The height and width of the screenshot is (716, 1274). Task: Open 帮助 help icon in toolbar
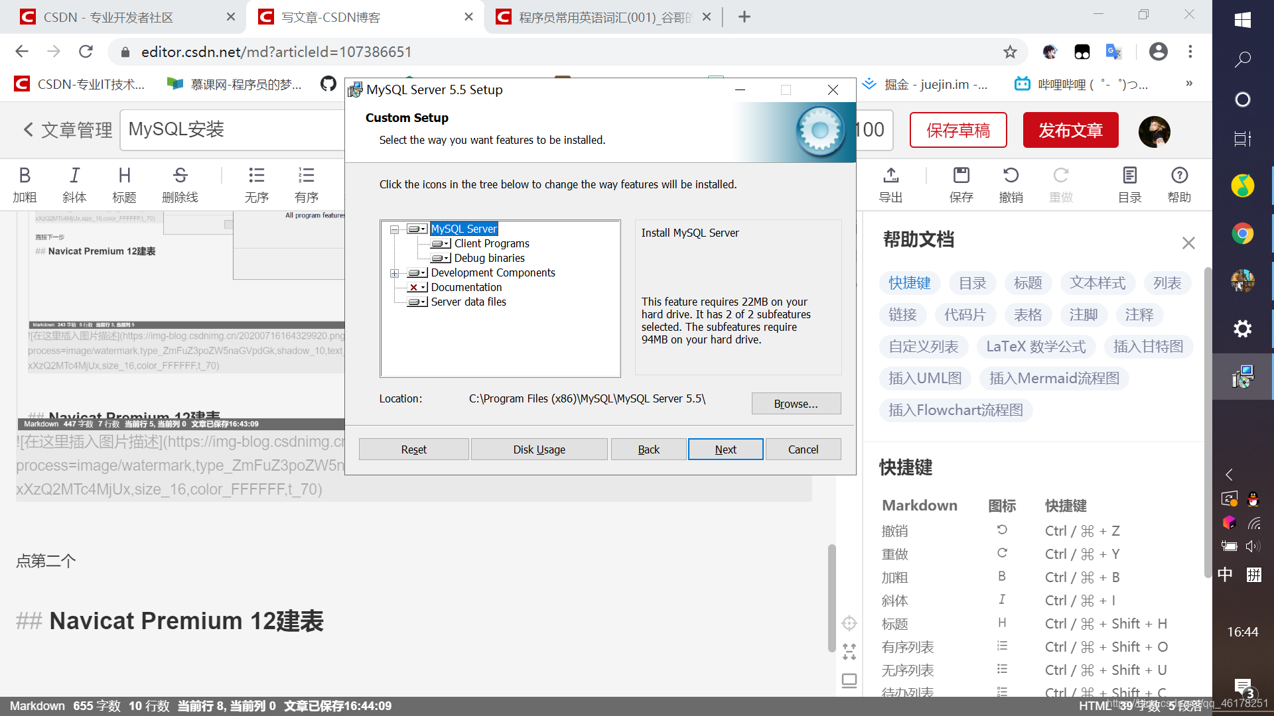click(x=1179, y=185)
